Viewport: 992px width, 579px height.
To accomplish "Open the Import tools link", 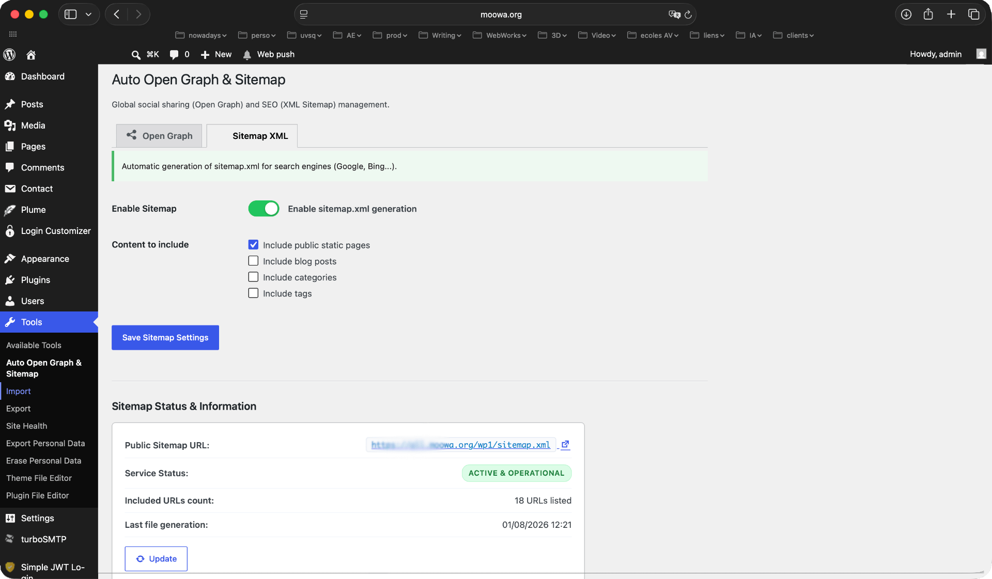I will click(x=19, y=391).
